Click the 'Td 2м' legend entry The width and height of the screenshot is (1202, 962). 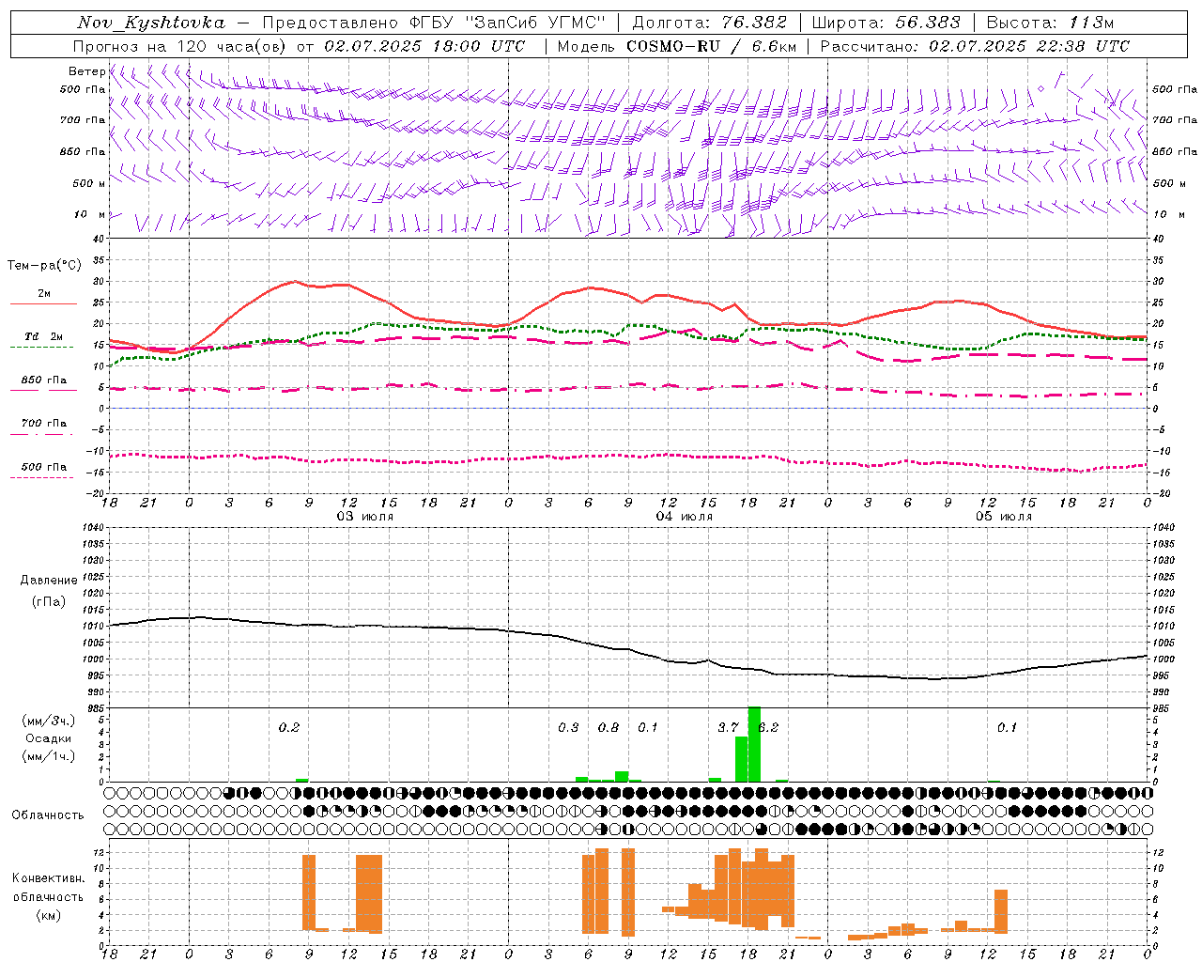pyautogui.click(x=43, y=336)
